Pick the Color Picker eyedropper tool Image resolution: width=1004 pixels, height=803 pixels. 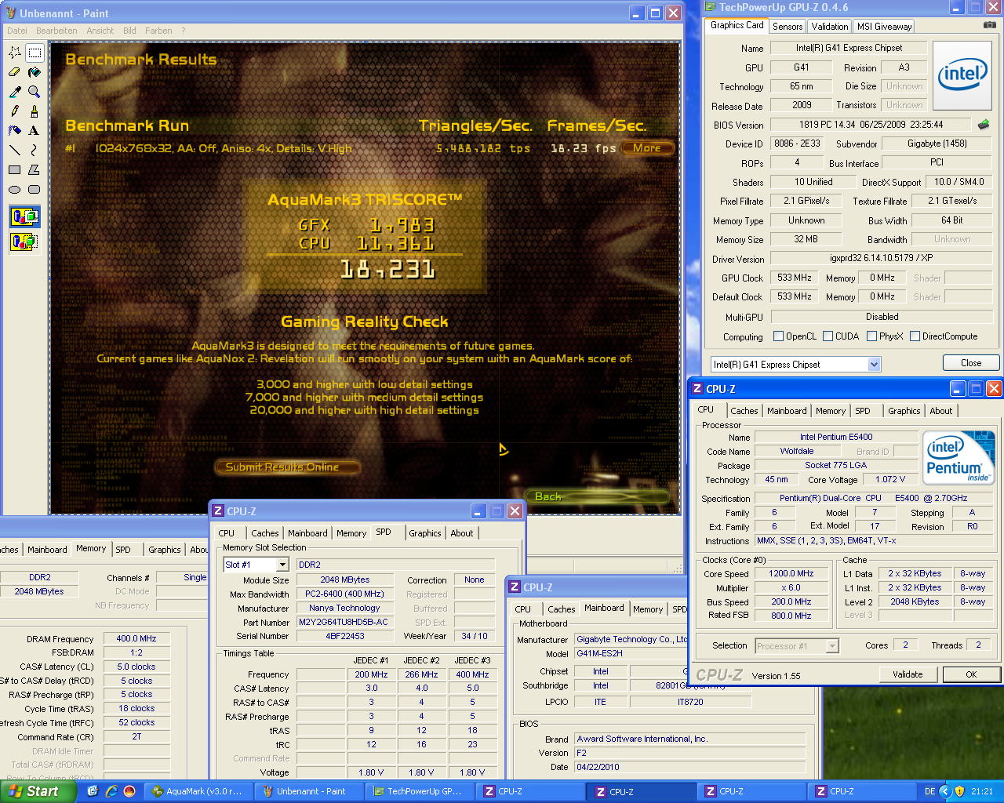[x=15, y=92]
